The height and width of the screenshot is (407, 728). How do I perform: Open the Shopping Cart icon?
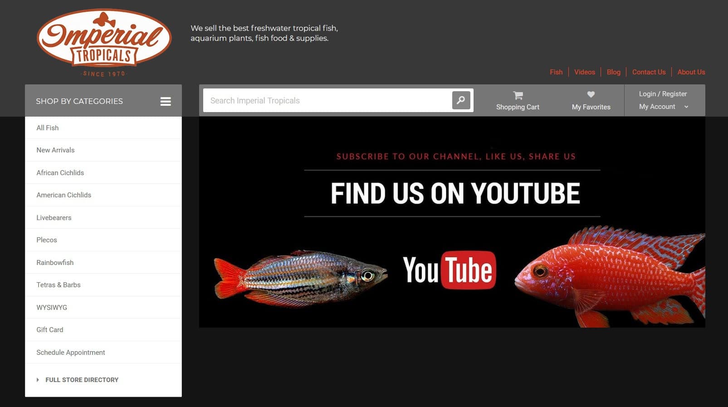(518, 95)
